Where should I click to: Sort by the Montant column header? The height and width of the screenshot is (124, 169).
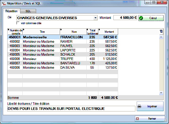(108, 32)
